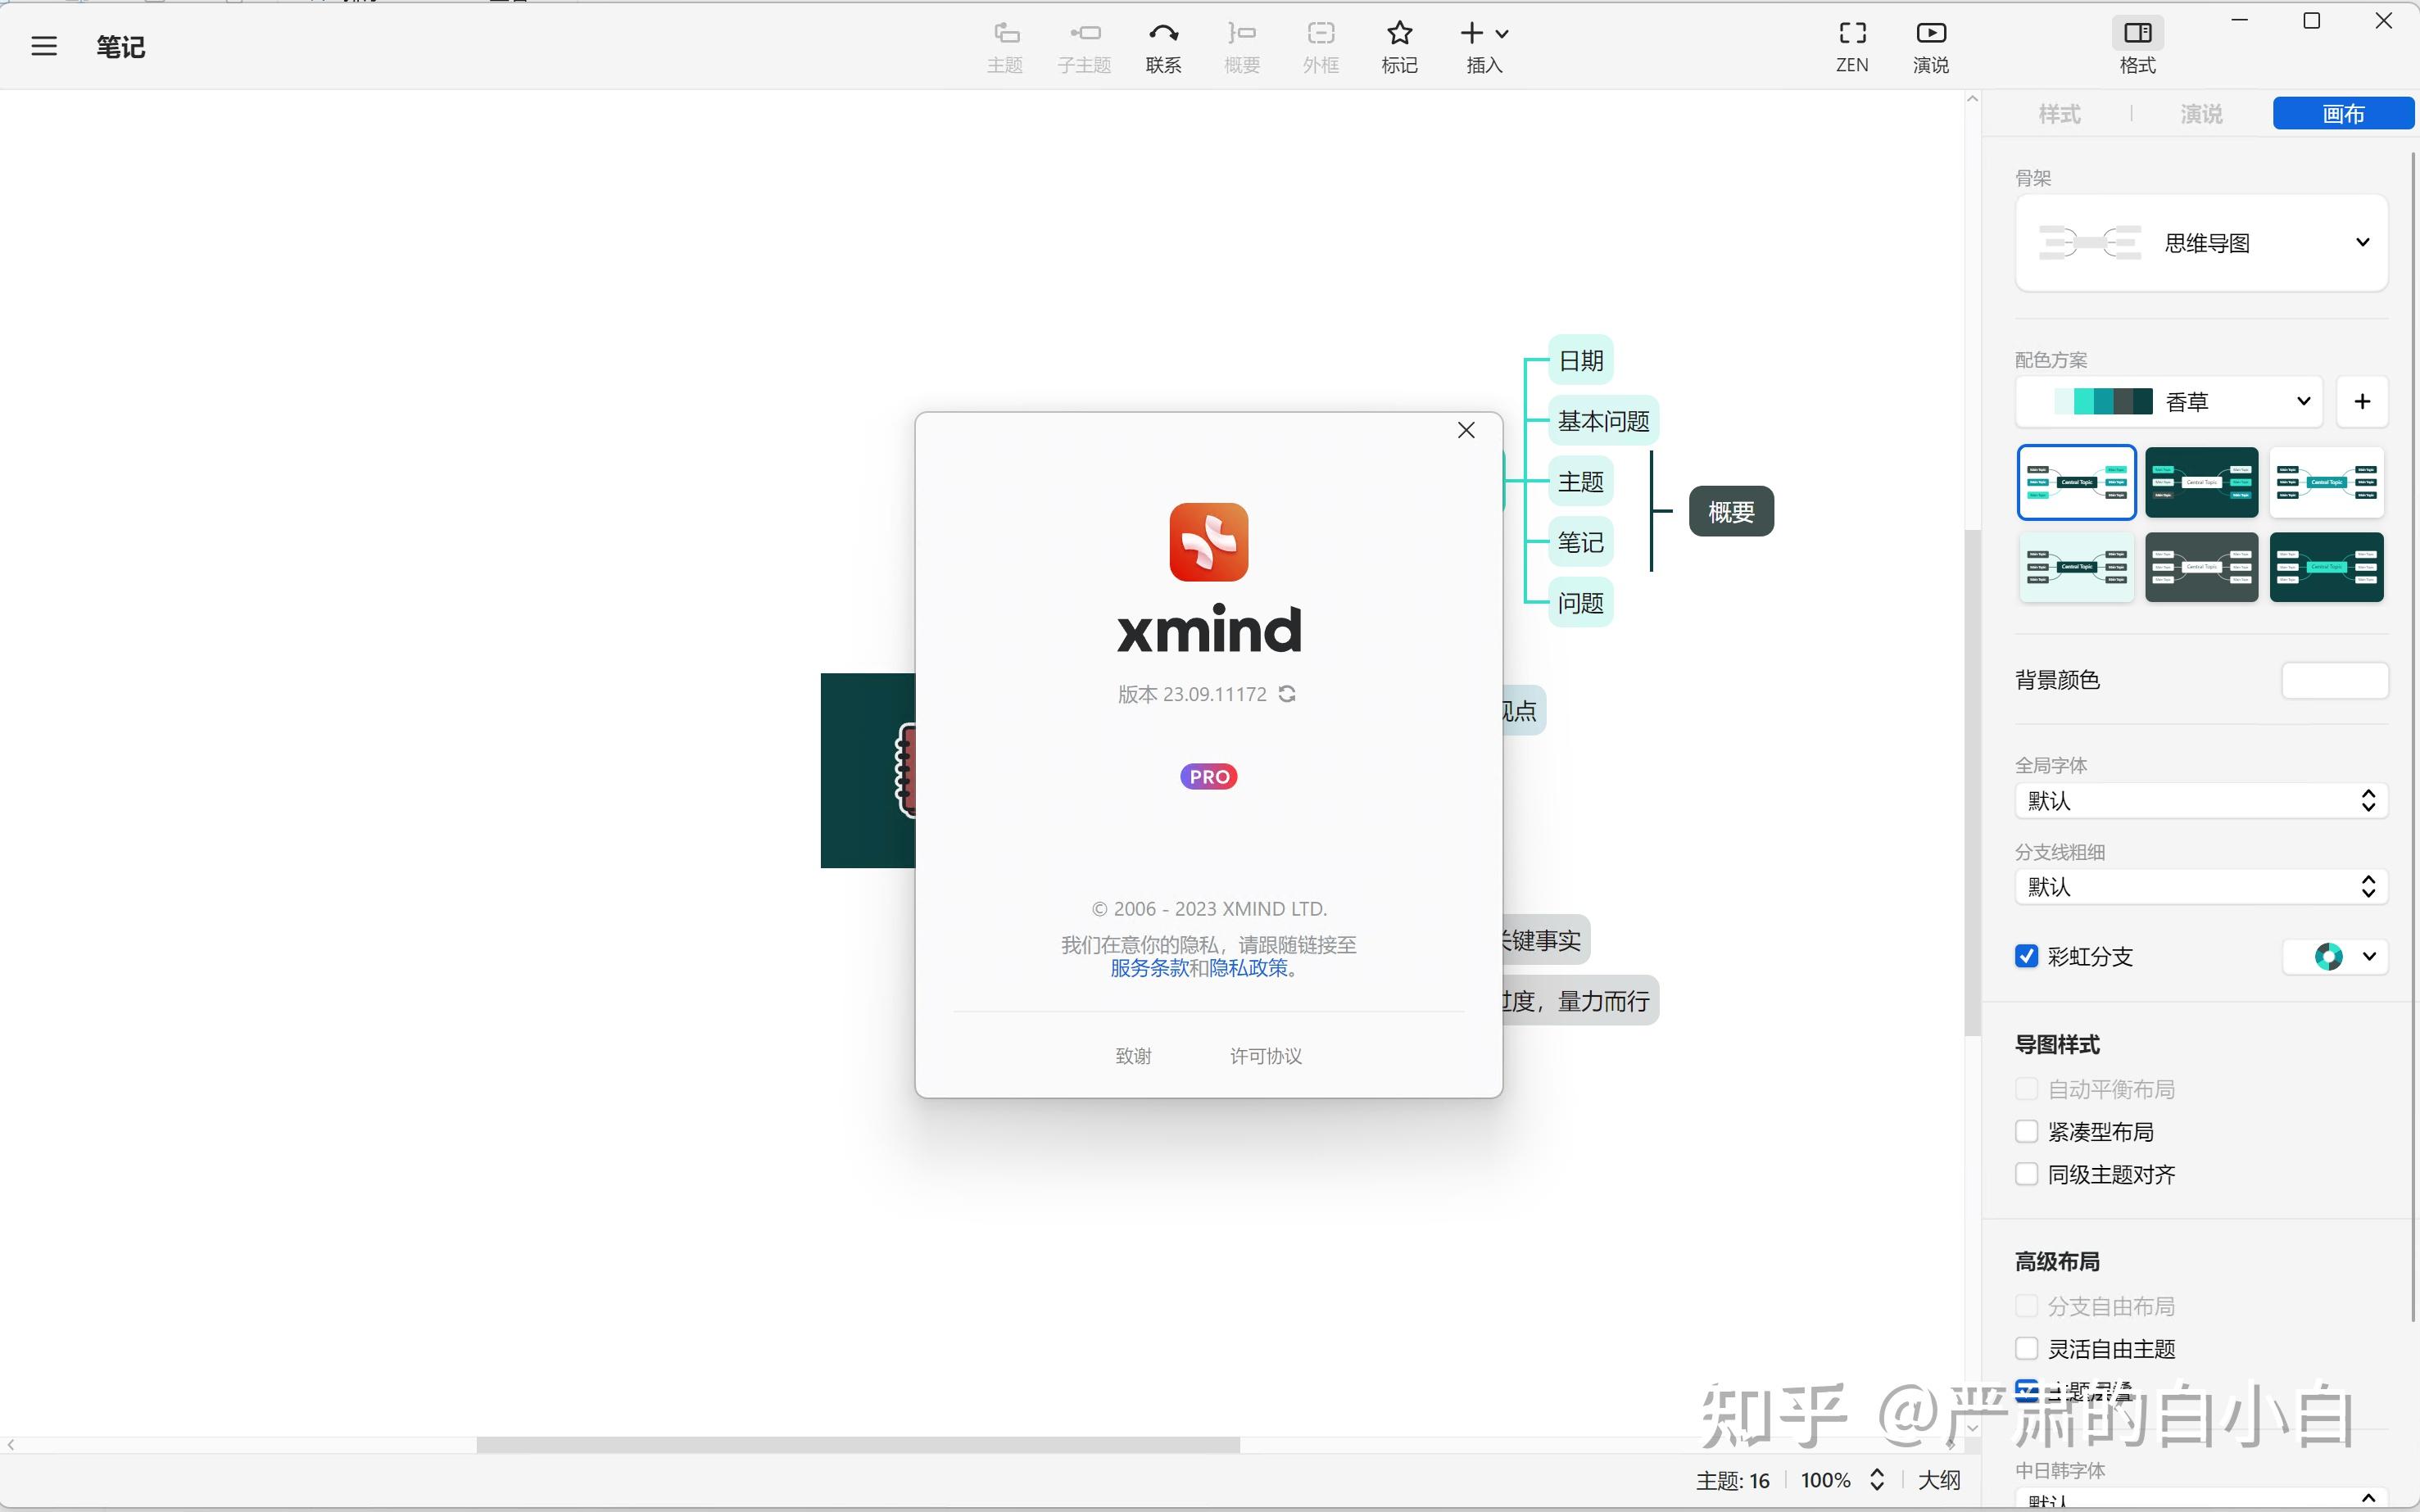
Task: Click the 外框 (boundary) tool icon
Action: click(x=1320, y=33)
